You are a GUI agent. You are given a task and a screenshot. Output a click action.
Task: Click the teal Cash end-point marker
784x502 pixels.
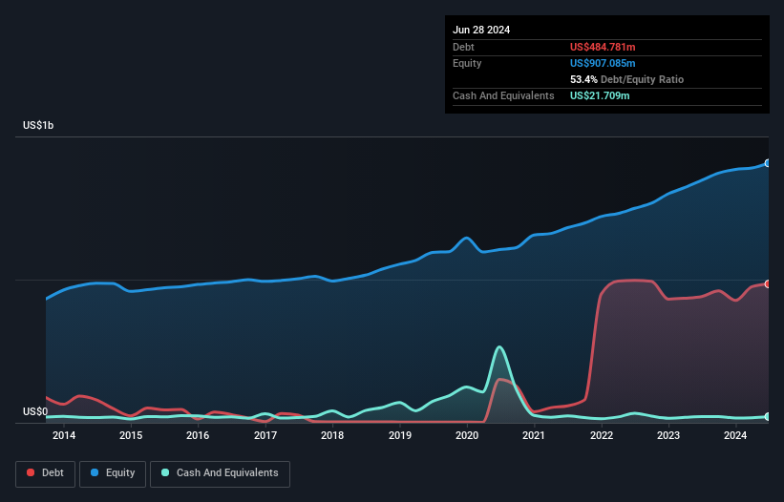point(768,417)
